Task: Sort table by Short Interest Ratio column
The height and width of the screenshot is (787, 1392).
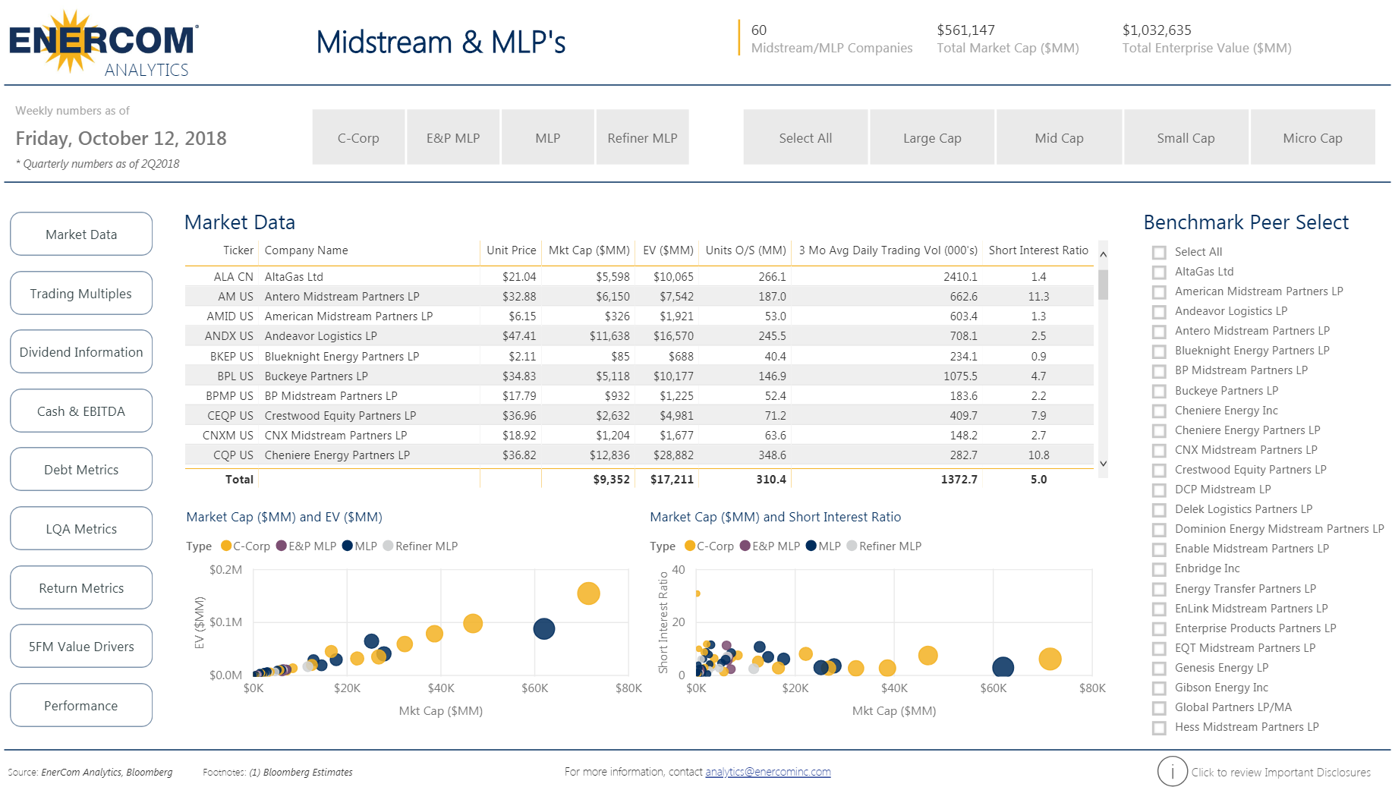Action: (x=1038, y=250)
